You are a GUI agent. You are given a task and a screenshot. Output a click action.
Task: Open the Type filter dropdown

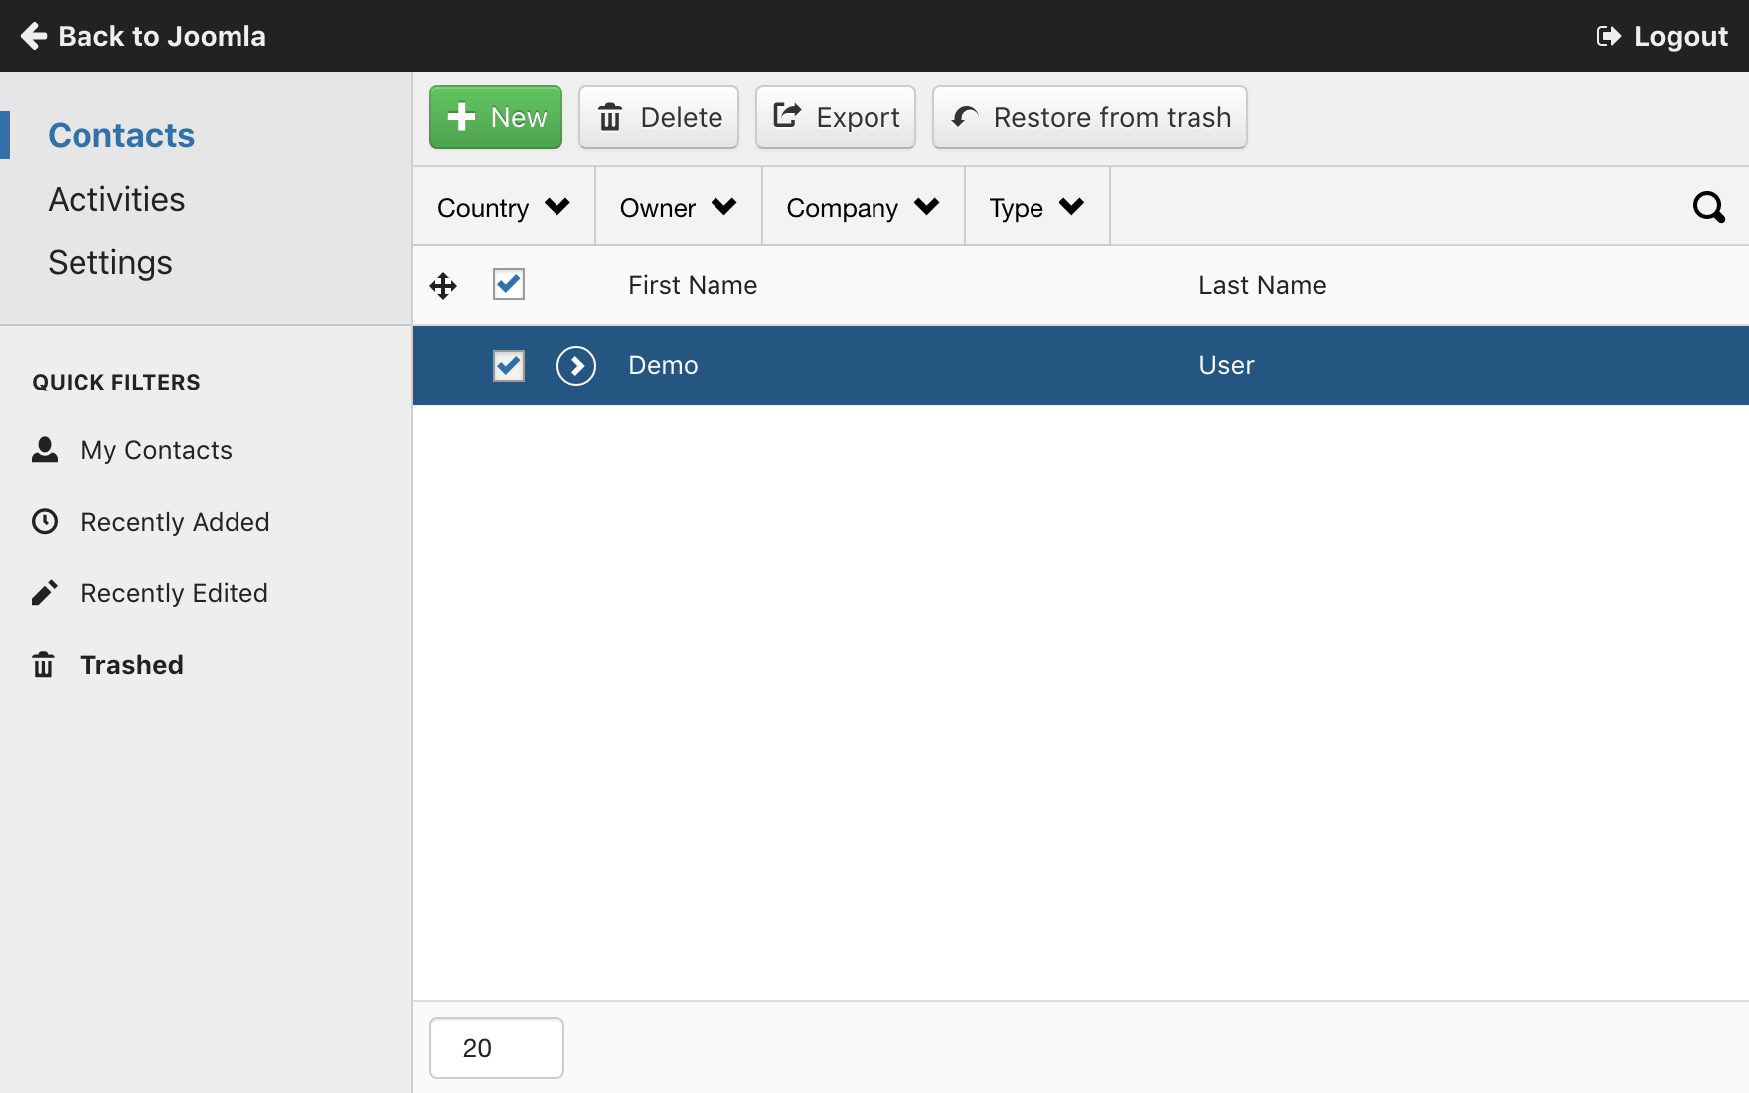[1035, 207]
